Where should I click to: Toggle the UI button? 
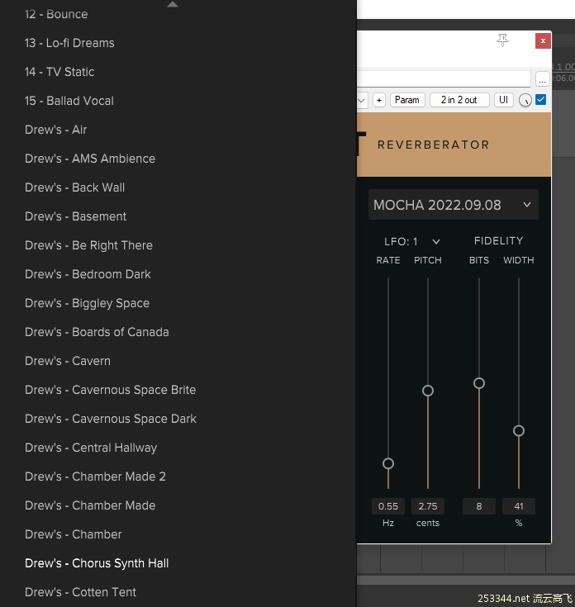503,100
